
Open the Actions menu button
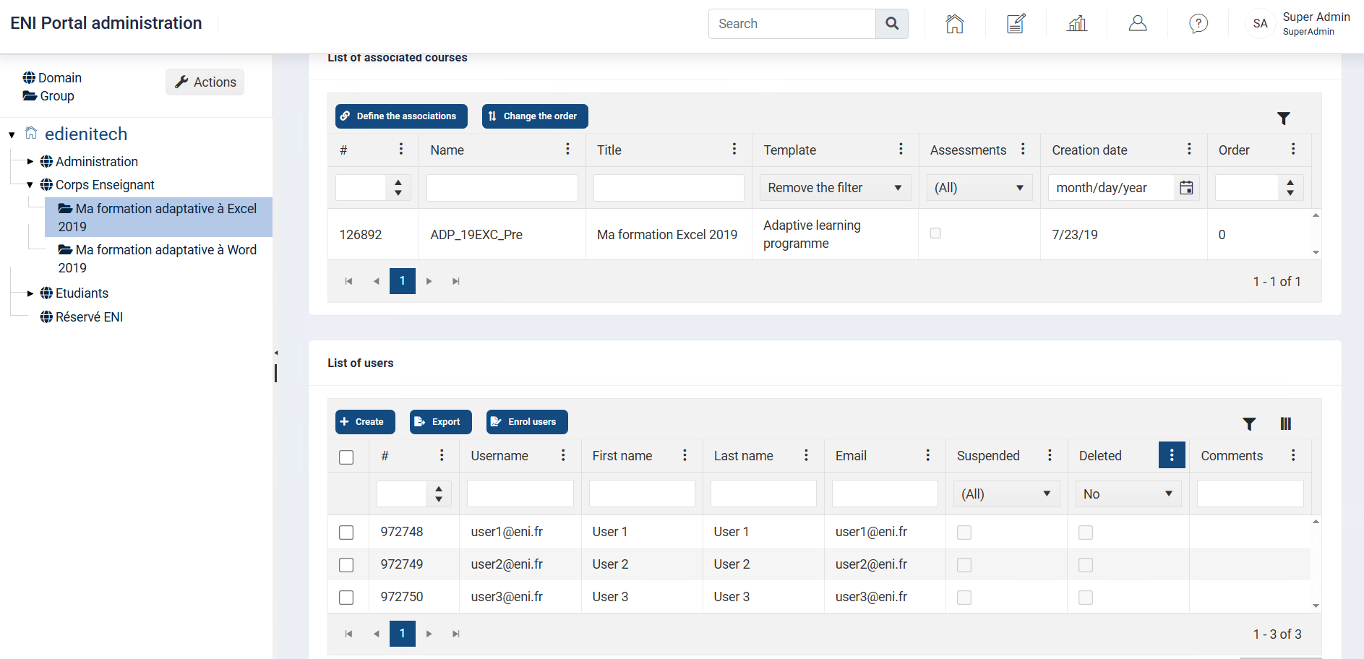tap(205, 82)
